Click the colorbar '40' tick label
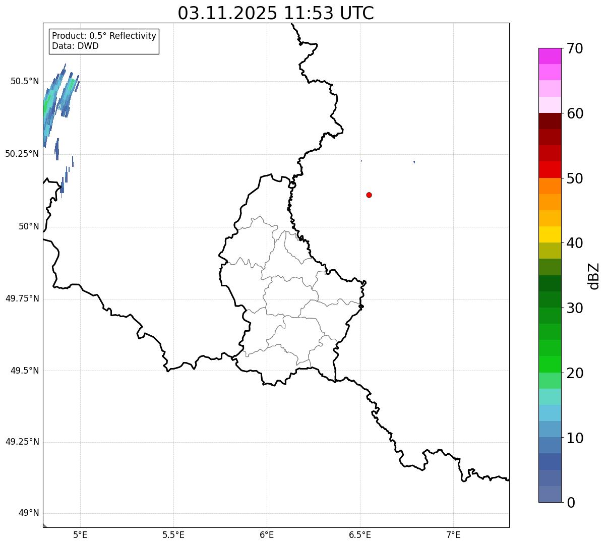The image size is (606, 545). [575, 243]
